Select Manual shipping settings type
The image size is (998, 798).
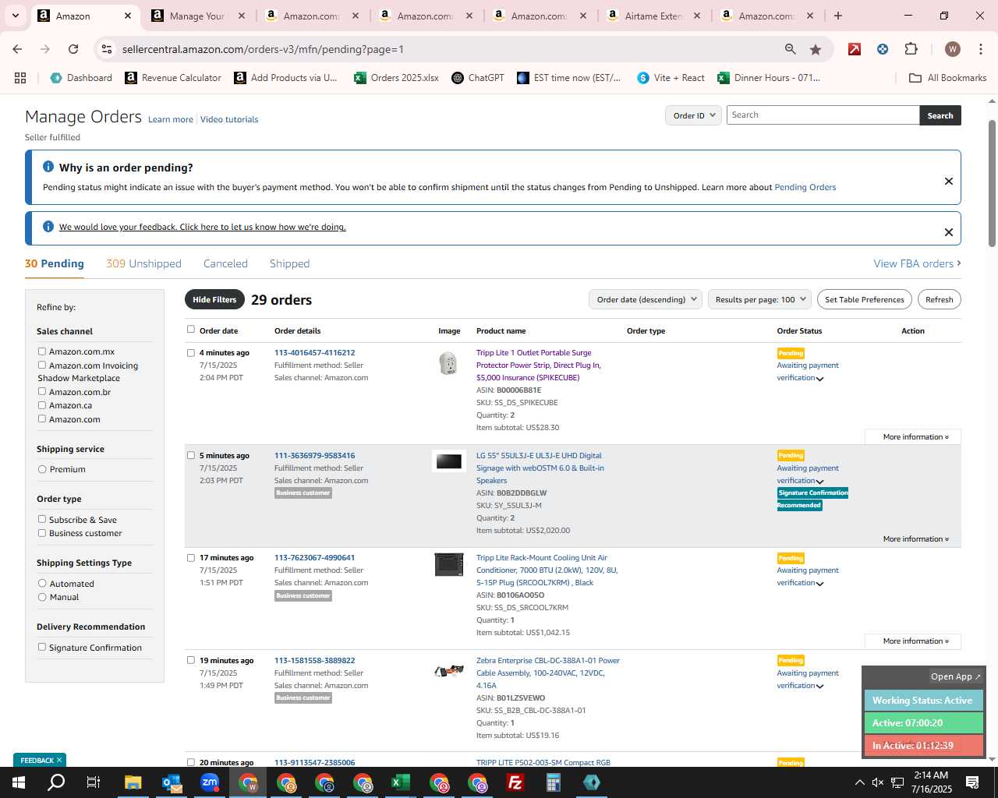(42, 597)
